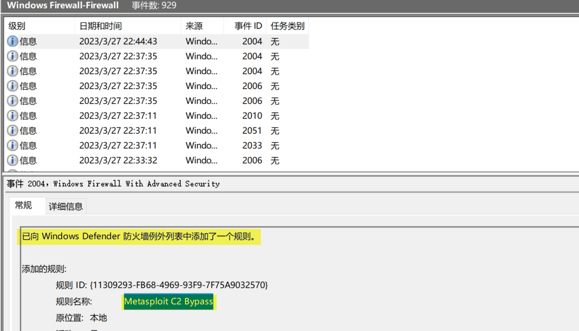Open the 详细信息 tab
The image size is (579, 331).
pyautogui.click(x=66, y=206)
